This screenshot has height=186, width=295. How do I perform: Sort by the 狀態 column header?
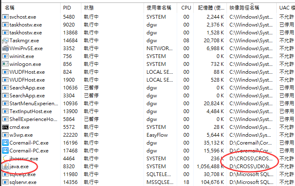pyautogui.click(x=89, y=7)
